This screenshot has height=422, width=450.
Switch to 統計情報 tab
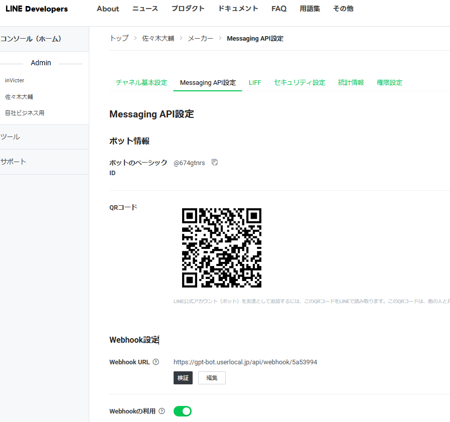coord(351,83)
